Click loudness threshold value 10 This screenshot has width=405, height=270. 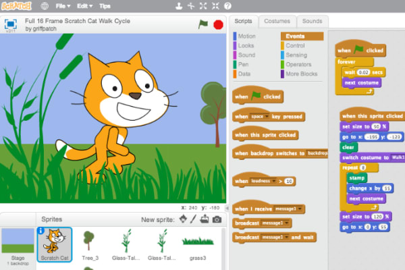tap(289, 181)
